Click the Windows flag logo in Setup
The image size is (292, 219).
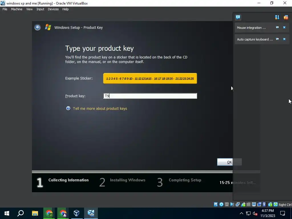(48, 27)
